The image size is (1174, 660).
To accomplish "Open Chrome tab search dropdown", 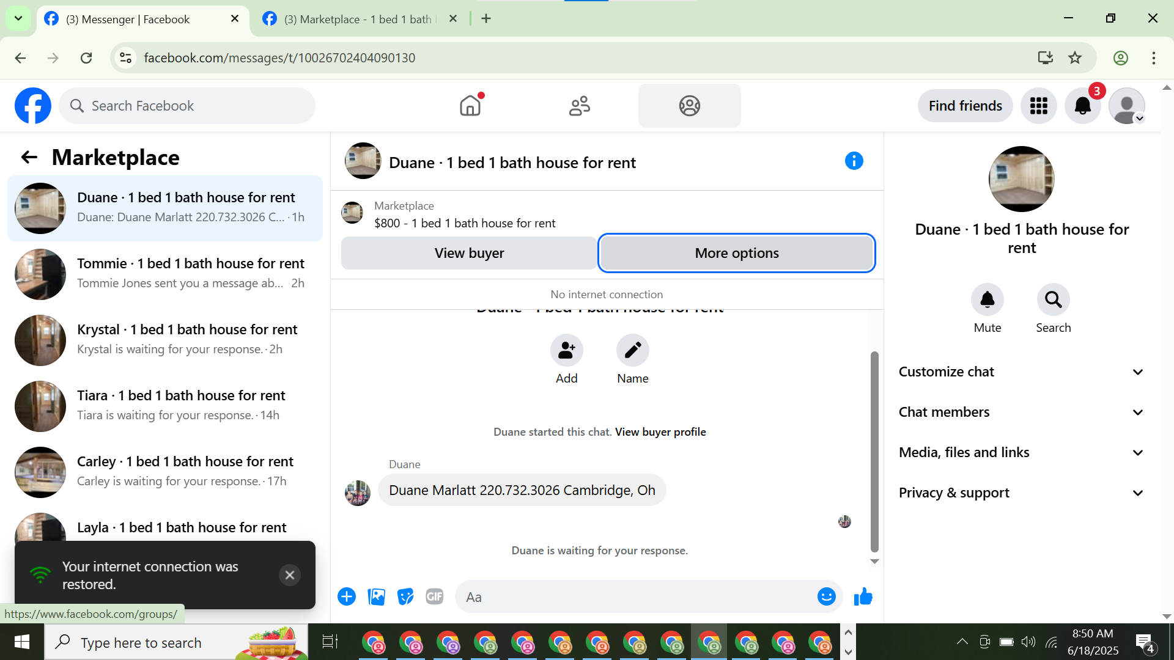I will point(18,18).
